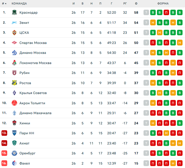Image resolution: width=185 pixels, height=168 pixels.
Task: Click the ФОРМА column header
Action: pos(163,3)
